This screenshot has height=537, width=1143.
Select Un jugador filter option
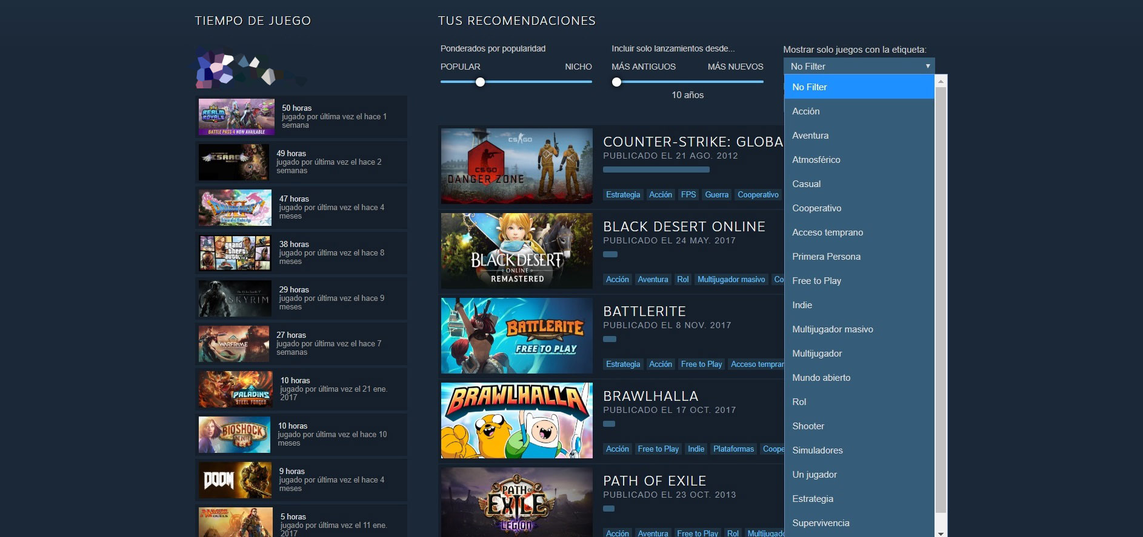tap(859, 474)
